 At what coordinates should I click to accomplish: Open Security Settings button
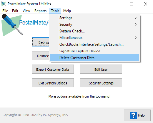point(101,83)
